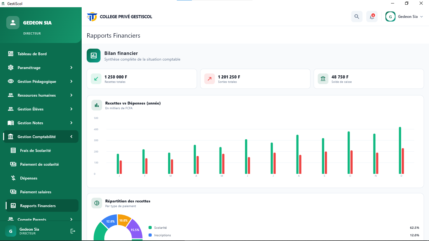Select the 1 250 000 F recettes value
The height and width of the screenshot is (241, 429).
point(116,77)
